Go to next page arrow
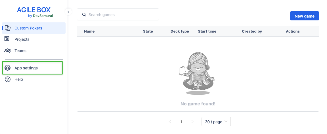327x134 pixels. point(192,122)
